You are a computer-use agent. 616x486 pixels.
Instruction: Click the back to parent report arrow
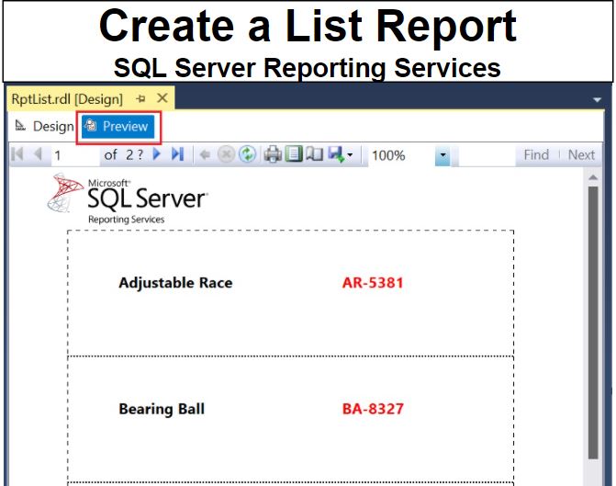click(205, 154)
